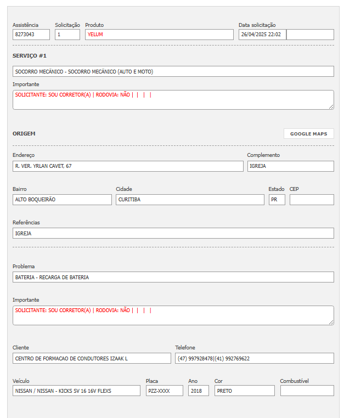Select the Placa field
This screenshot has width=344, height=418.
pyautogui.click(x=164, y=391)
